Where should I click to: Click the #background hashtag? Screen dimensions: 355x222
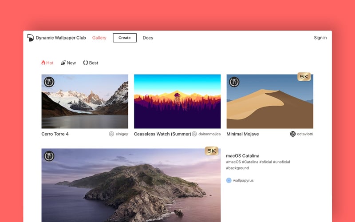pyautogui.click(x=237, y=168)
